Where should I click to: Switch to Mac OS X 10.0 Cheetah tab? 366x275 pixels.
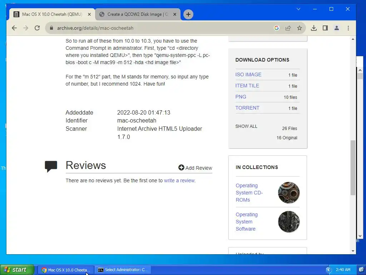52,14
